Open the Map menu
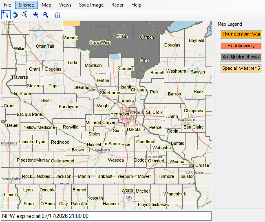Image resolution: width=265 pixels, height=222 pixels. 46,5
